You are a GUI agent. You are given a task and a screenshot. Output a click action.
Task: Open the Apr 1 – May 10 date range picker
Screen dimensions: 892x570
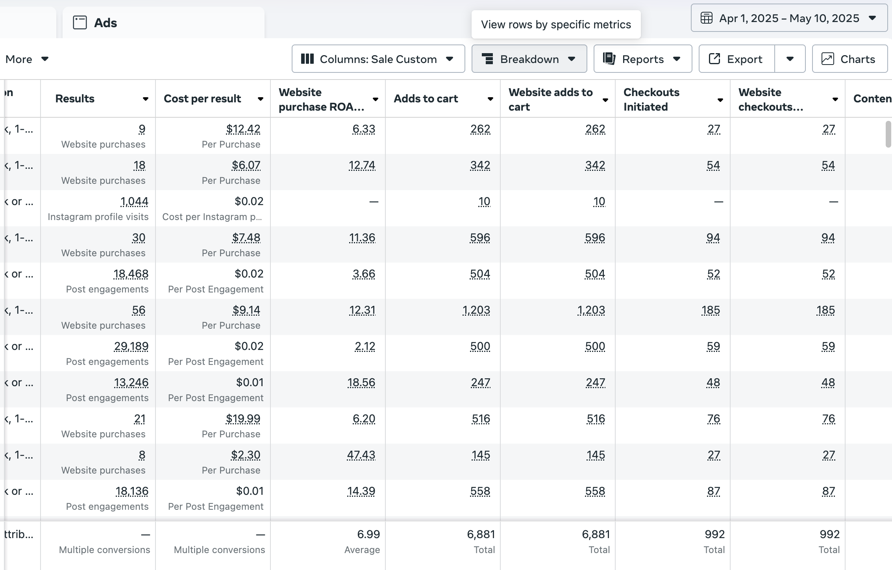789,18
